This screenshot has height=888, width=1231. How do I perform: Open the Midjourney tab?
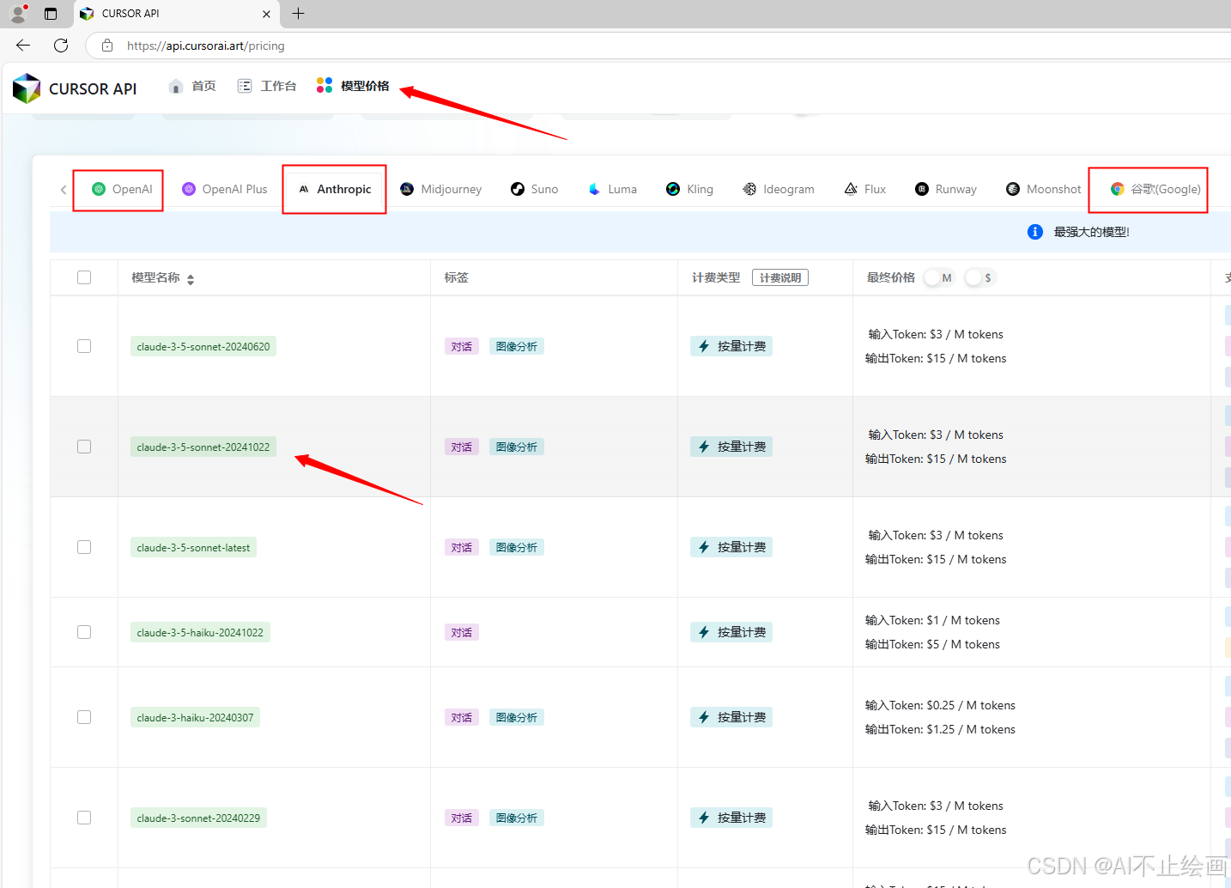(441, 189)
